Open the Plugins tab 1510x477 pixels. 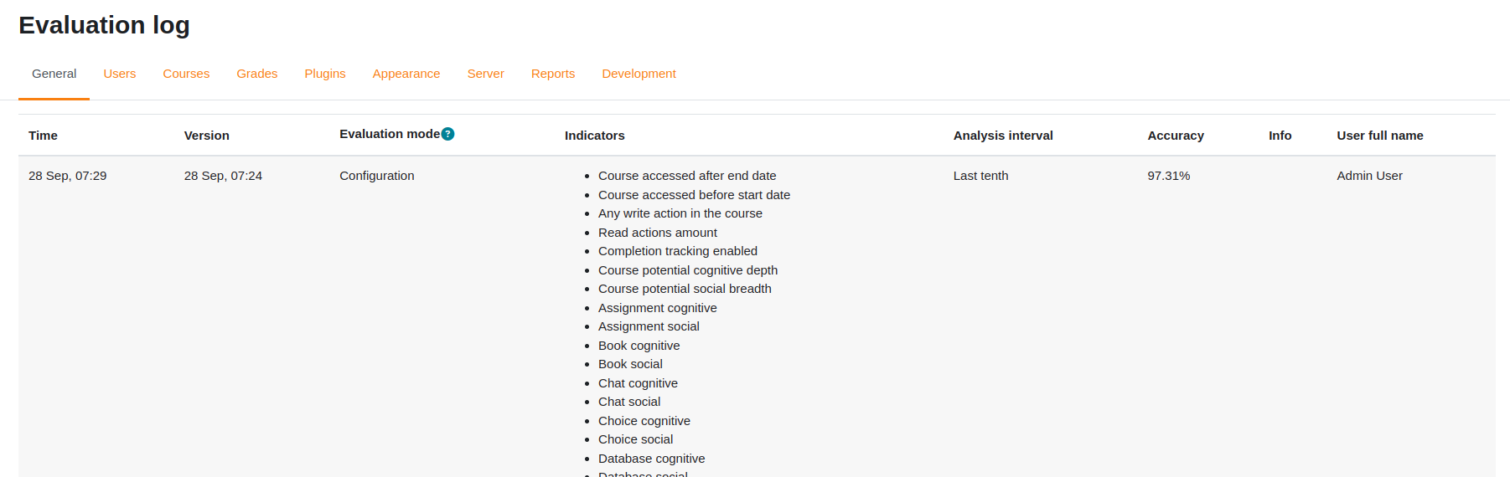pos(325,74)
